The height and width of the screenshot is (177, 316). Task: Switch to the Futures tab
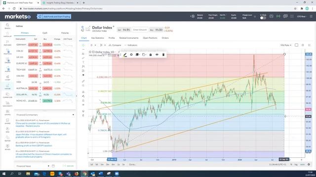(x=65, y=33)
